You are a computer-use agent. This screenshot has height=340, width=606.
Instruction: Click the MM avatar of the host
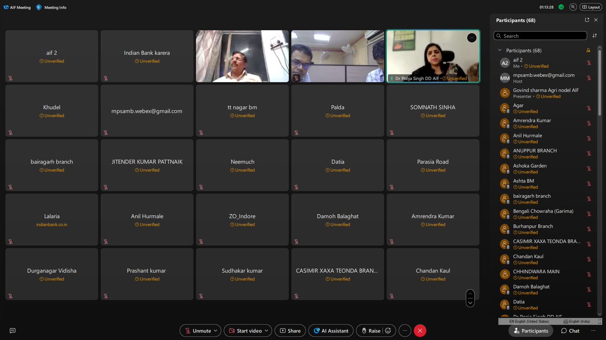click(x=504, y=78)
